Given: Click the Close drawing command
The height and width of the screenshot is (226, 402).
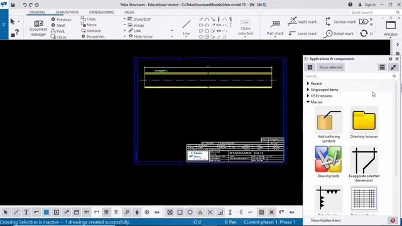Looking at the screenshot, I should pos(58,37).
